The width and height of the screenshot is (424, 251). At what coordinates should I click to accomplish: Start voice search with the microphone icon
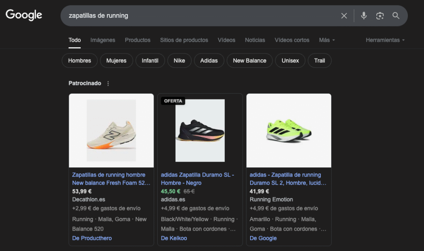tap(364, 16)
